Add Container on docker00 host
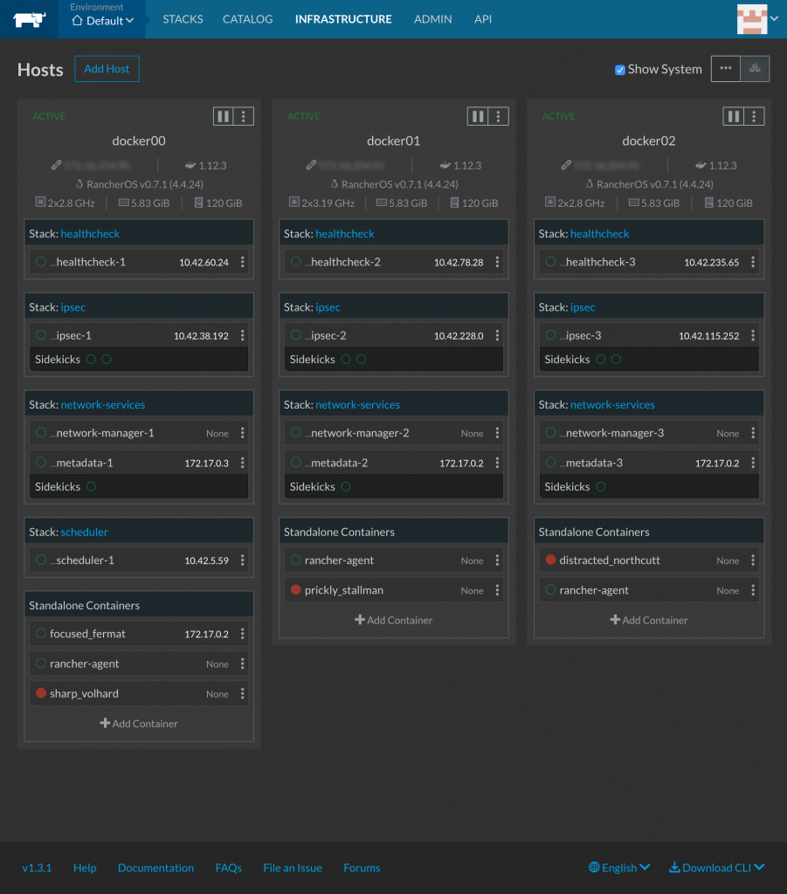The height and width of the screenshot is (894, 787). click(x=139, y=724)
